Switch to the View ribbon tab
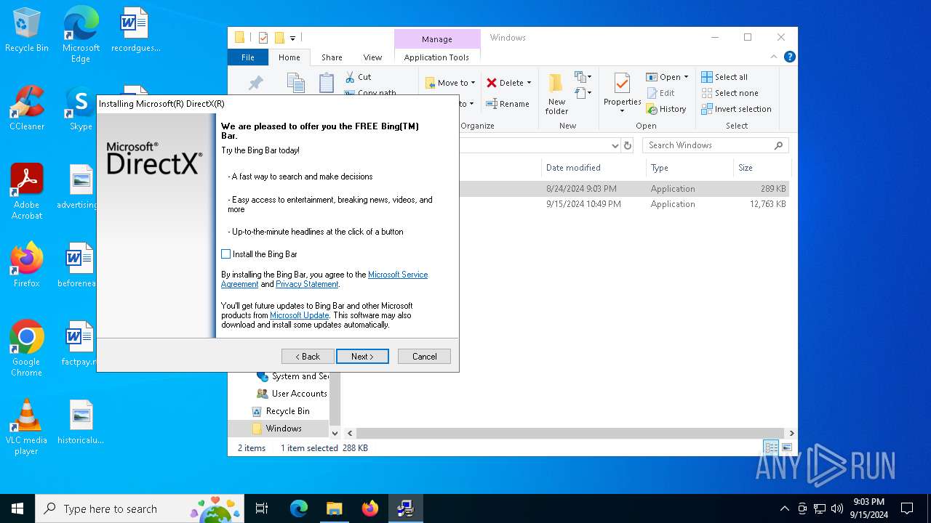Screen dimensions: 931x523 point(372,57)
